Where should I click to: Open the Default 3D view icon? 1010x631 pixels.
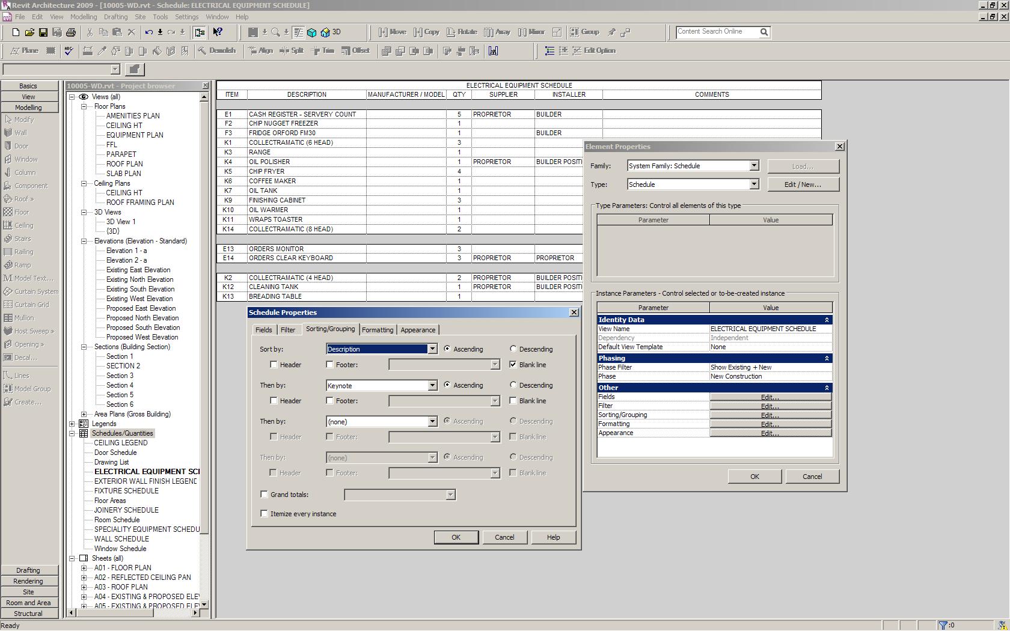(x=325, y=32)
